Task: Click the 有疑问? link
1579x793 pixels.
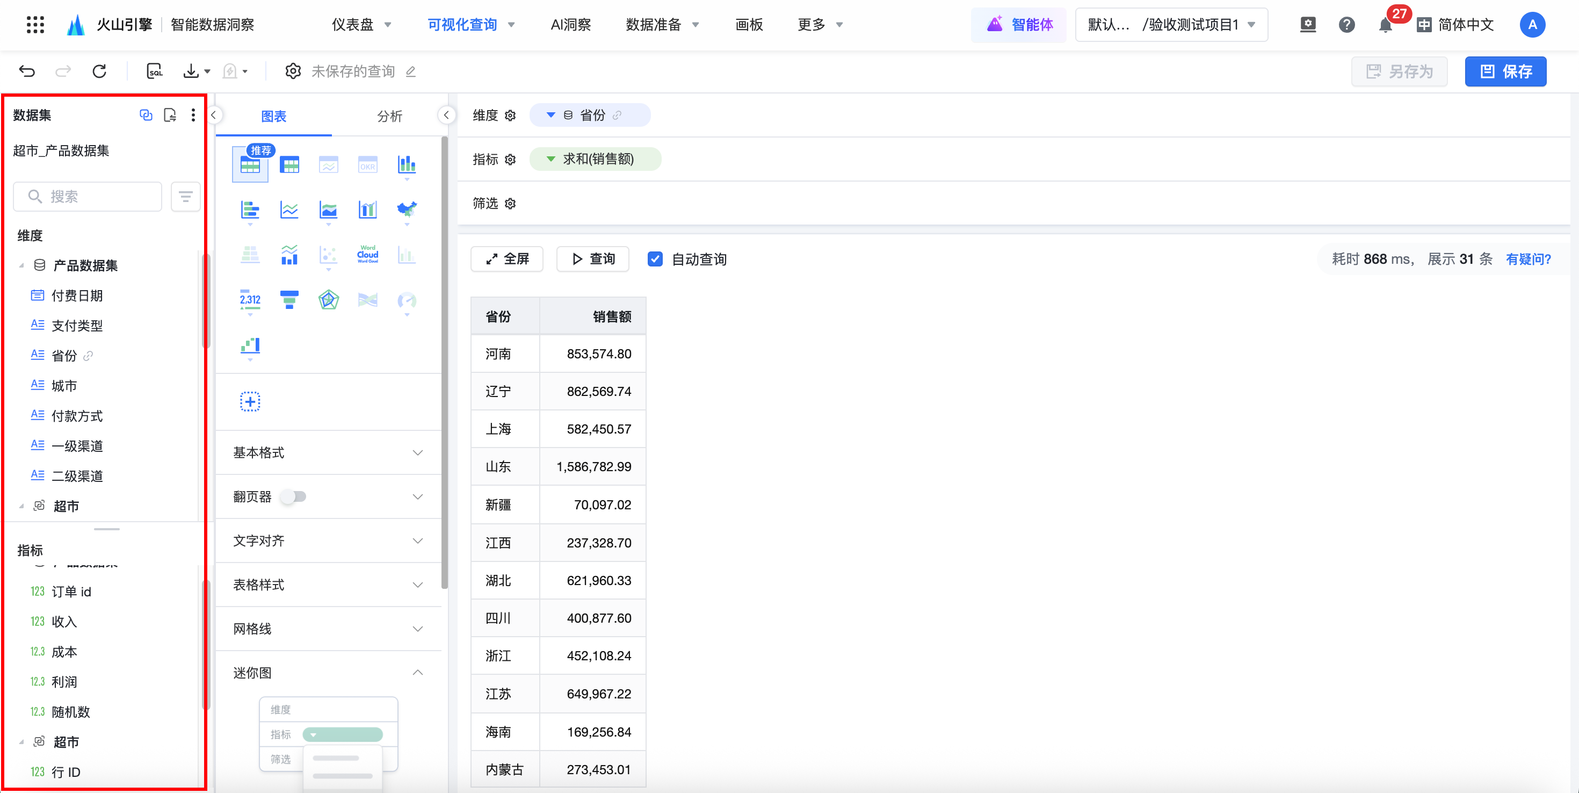Action: [1527, 259]
